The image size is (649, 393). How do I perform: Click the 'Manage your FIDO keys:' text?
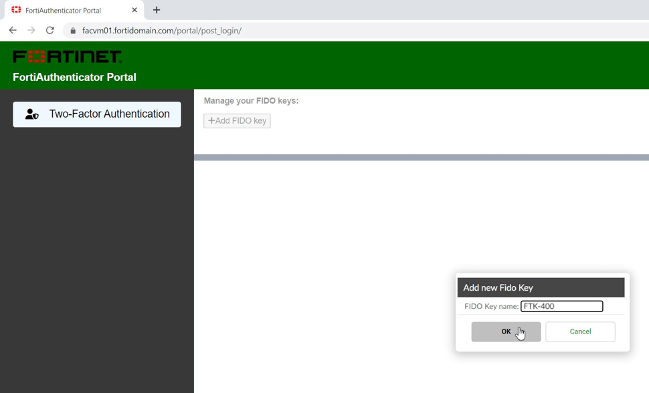tap(252, 100)
